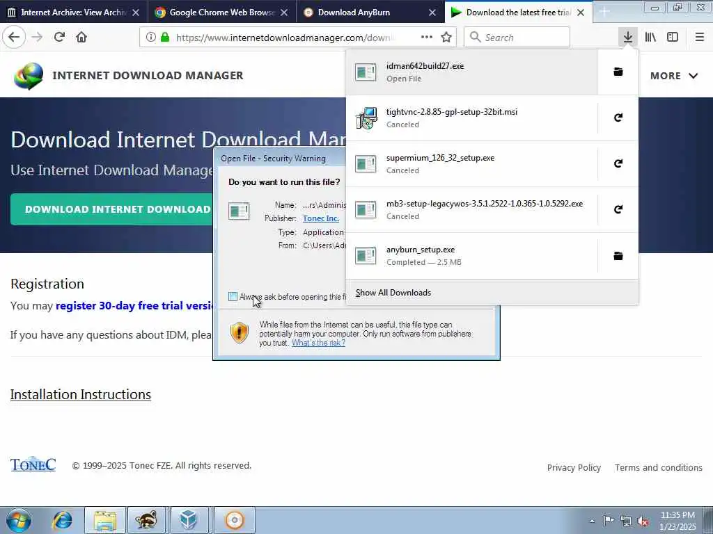
Task: Open the Privacy Policy link
Action: click(574, 468)
